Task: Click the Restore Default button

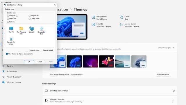Action: point(48,50)
